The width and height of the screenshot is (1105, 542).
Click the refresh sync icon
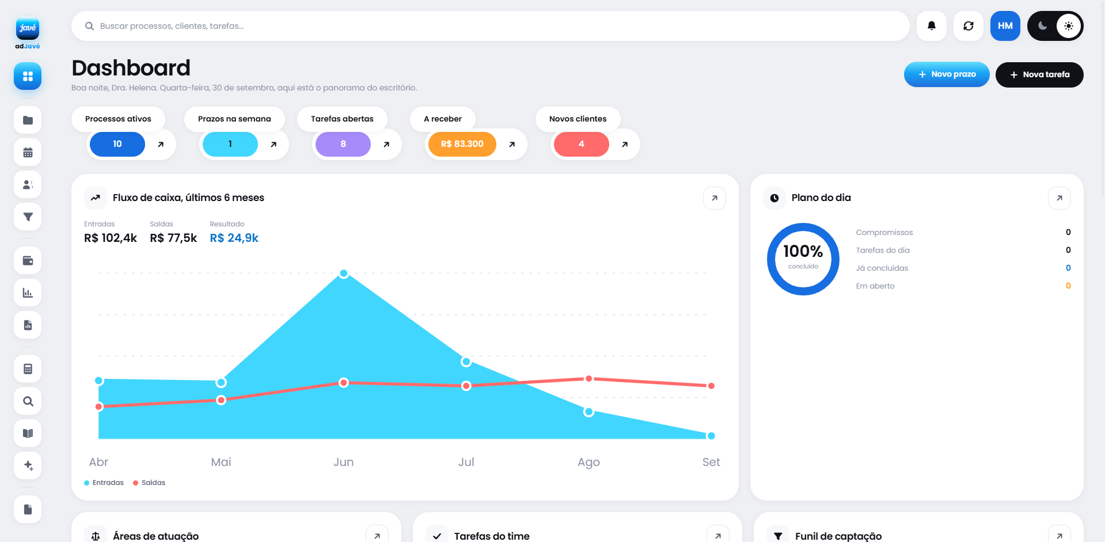coord(969,26)
